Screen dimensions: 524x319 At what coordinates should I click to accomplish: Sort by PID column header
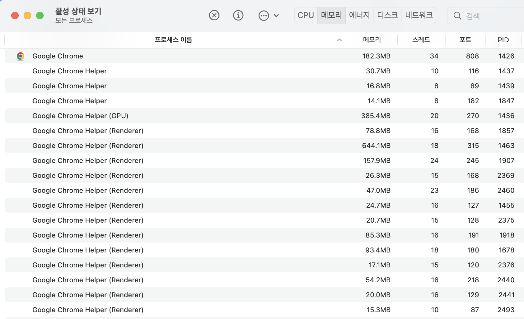[503, 40]
